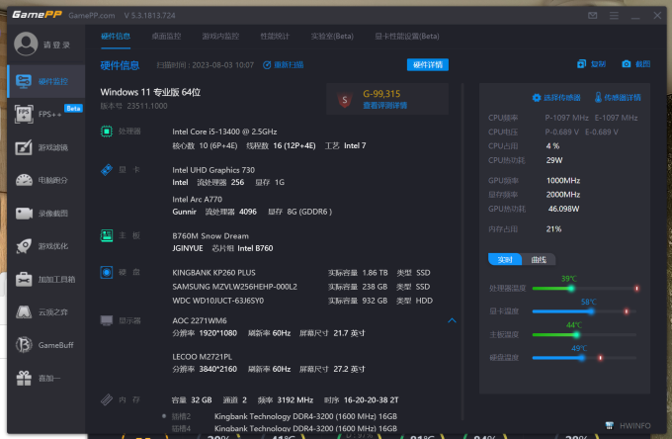The width and height of the screenshot is (672, 439).
Task: Click the 主板温度 44℃ slider handle
Action: tap(576, 335)
